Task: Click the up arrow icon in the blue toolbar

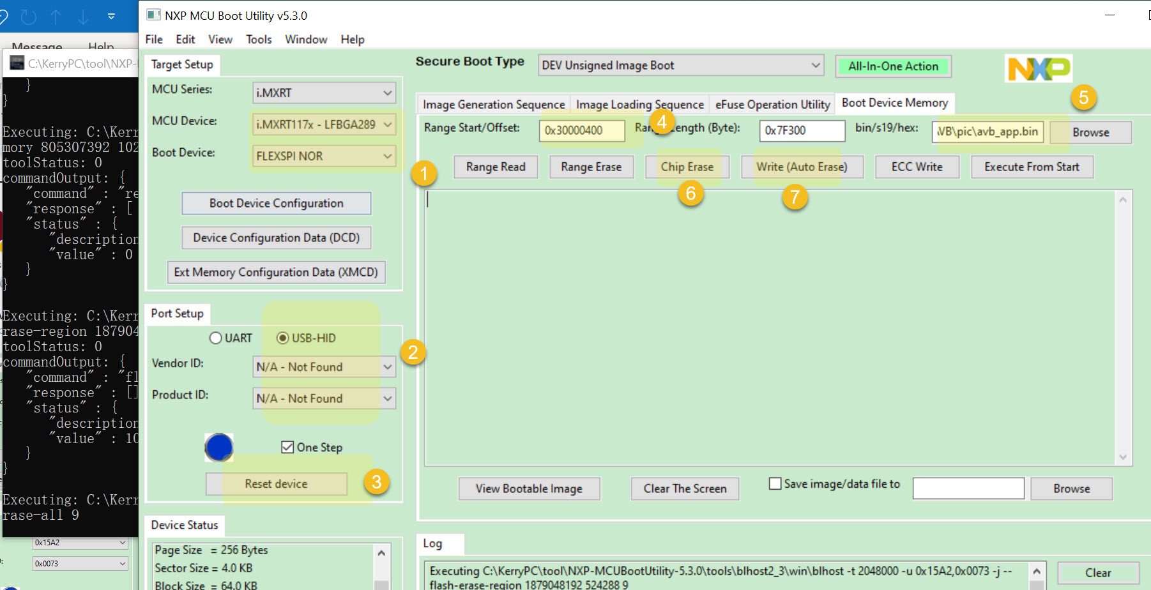Action: tap(56, 16)
